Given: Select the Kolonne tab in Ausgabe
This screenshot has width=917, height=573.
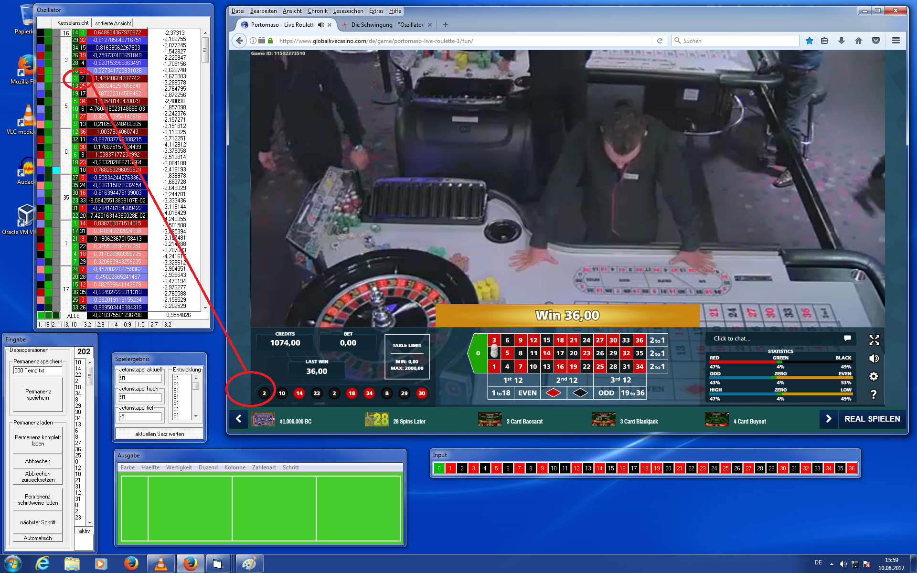Looking at the screenshot, I should tap(235, 467).
